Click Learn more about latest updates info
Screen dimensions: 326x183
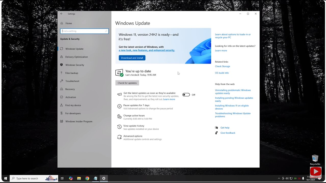click(221, 51)
